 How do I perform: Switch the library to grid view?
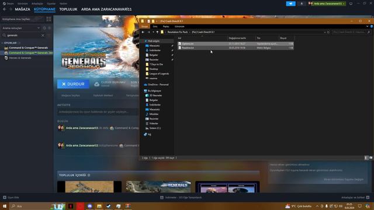49,19
